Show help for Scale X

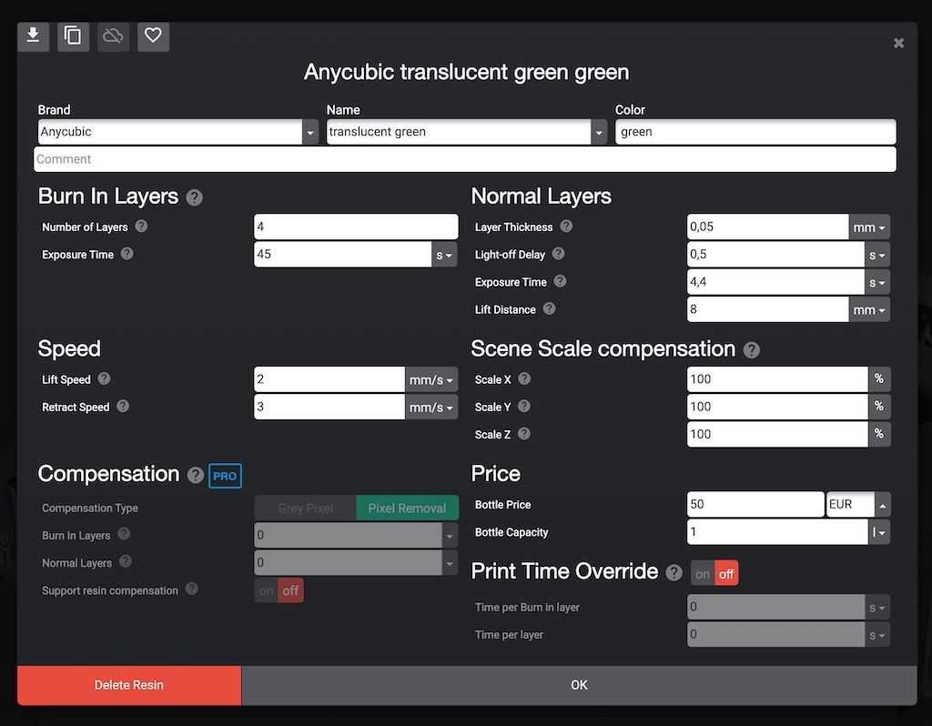524,378
